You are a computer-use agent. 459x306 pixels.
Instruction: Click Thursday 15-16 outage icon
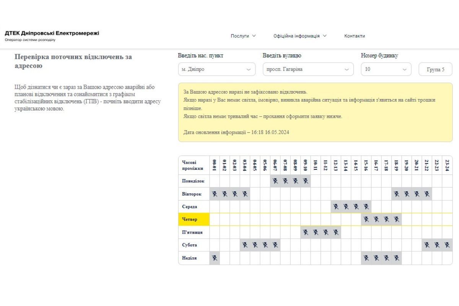coord(366,219)
